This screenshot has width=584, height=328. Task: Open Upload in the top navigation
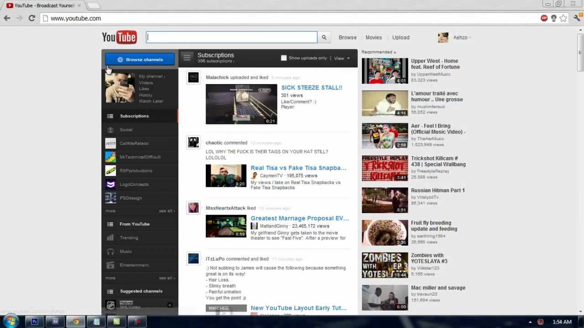(401, 37)
